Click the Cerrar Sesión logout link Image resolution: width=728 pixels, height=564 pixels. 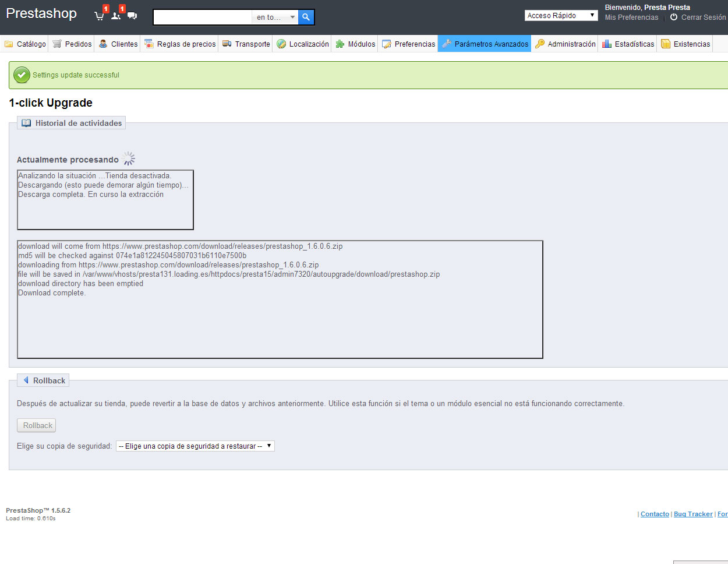coord(703,17)
